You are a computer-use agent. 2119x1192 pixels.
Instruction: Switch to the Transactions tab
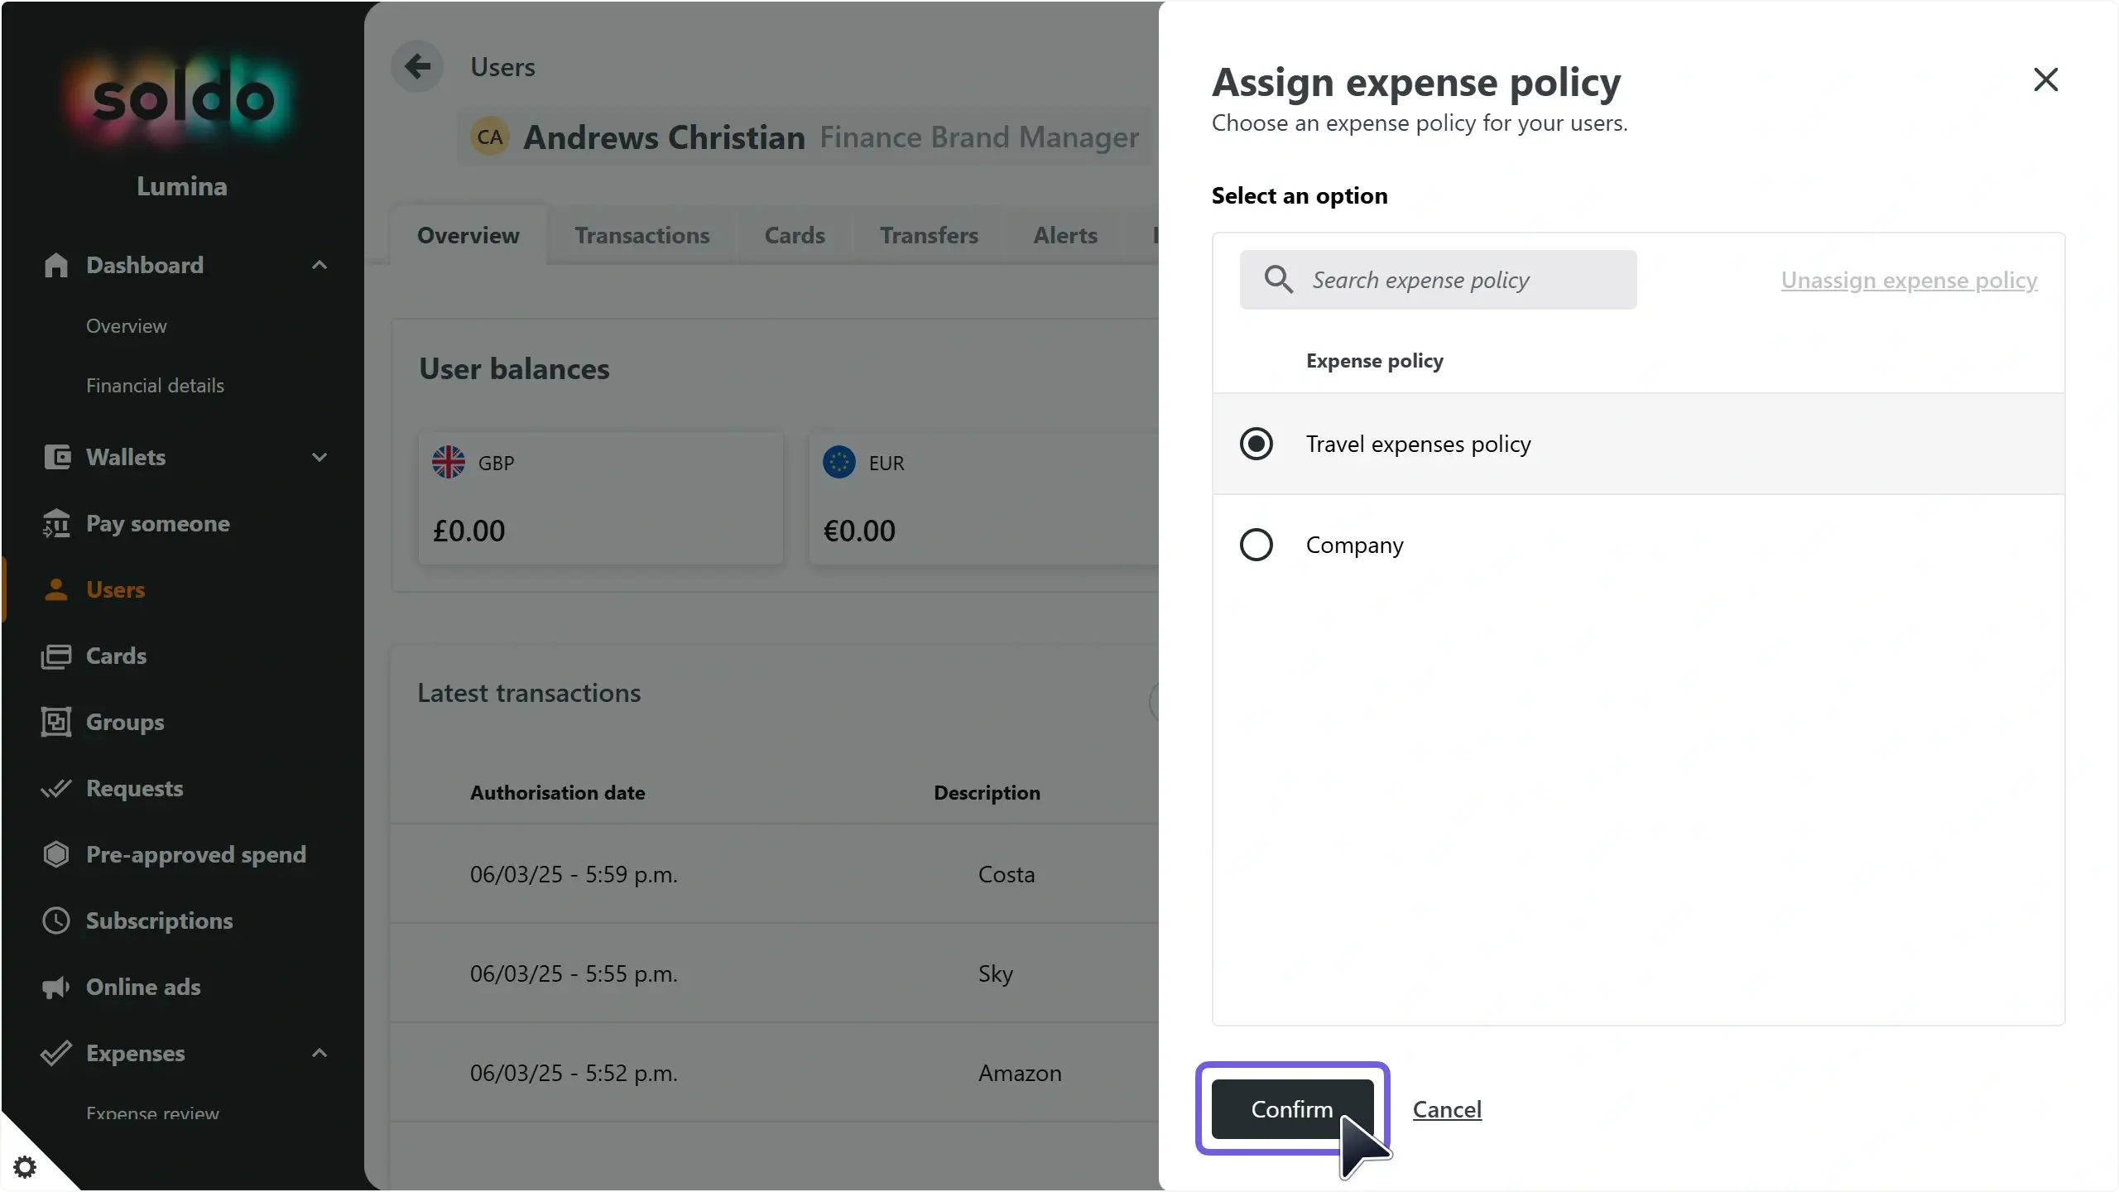pos(642,235)
